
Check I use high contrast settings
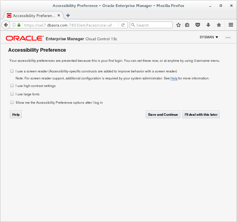tap(12, 86)
